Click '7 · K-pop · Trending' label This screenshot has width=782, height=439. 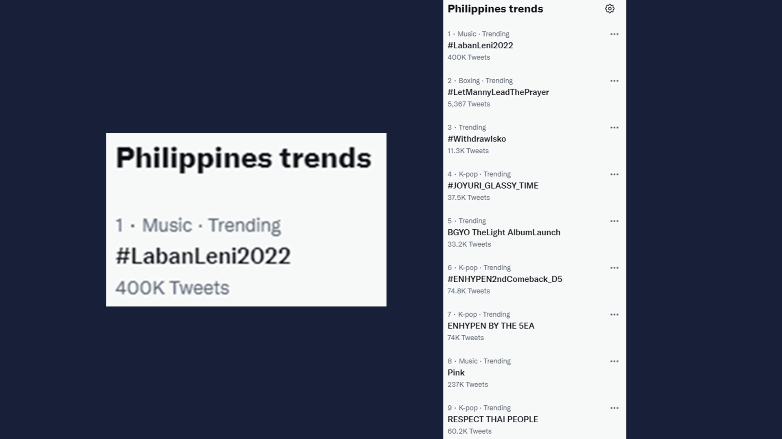[479, 315]
